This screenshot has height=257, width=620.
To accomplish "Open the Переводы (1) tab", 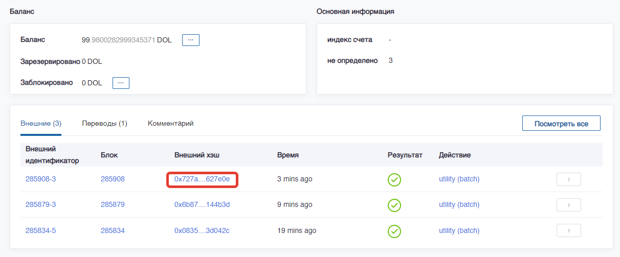I will point(104,124).
